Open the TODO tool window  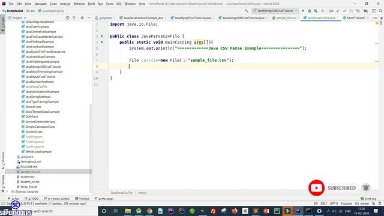[32, 199]
